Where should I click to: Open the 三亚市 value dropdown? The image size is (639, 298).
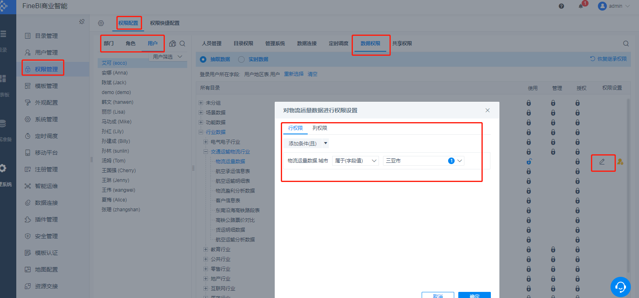click(x=424, y=161)
